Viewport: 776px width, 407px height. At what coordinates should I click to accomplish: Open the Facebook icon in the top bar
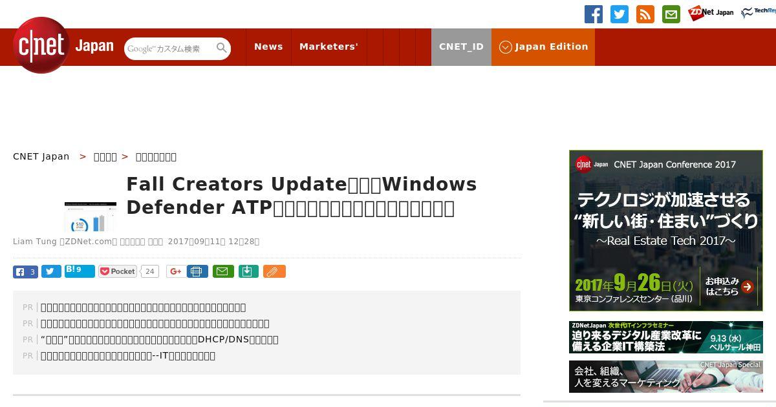(x=593, y=14)
